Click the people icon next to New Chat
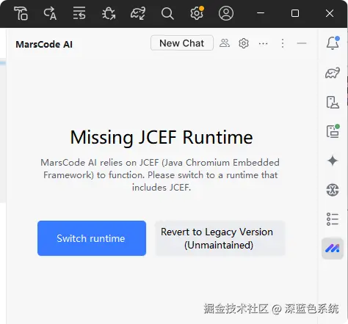 [x=225, y=43]
